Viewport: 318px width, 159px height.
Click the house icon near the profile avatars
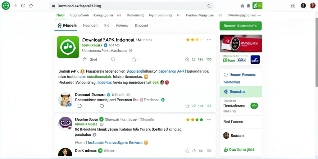tap(293, 6)
